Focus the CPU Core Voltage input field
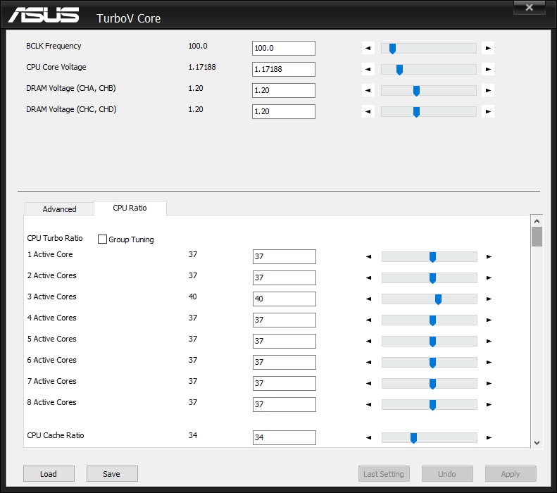 [x=284, y=69]
